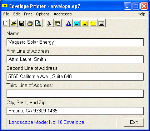This screenshot has width=150, height=131.
Task: Click the "Second Line of Address:" label
Action: coord(32,68)
